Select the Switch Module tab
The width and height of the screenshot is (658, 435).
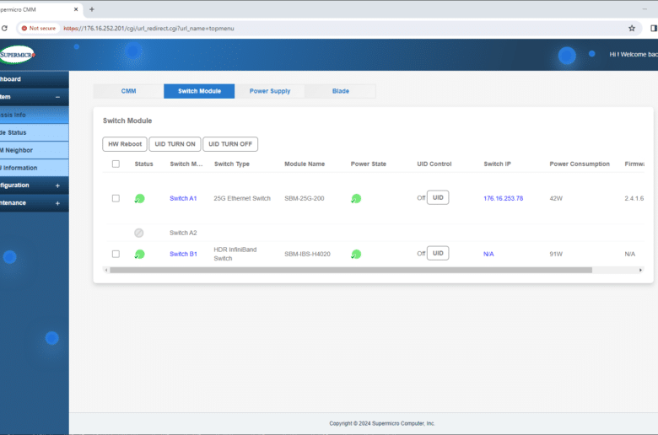coord(199,91)
